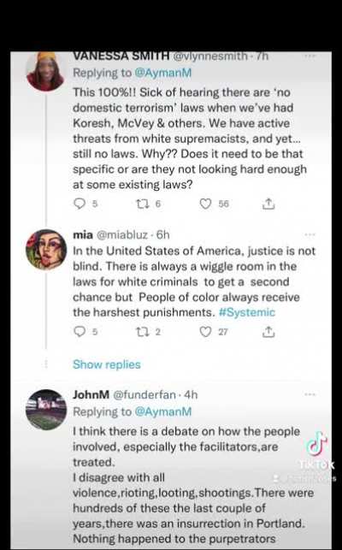Open the #Systemic hashtag
Image resolution: width=342 pixels, height=550 pixels.
click(x=247, y=312)
